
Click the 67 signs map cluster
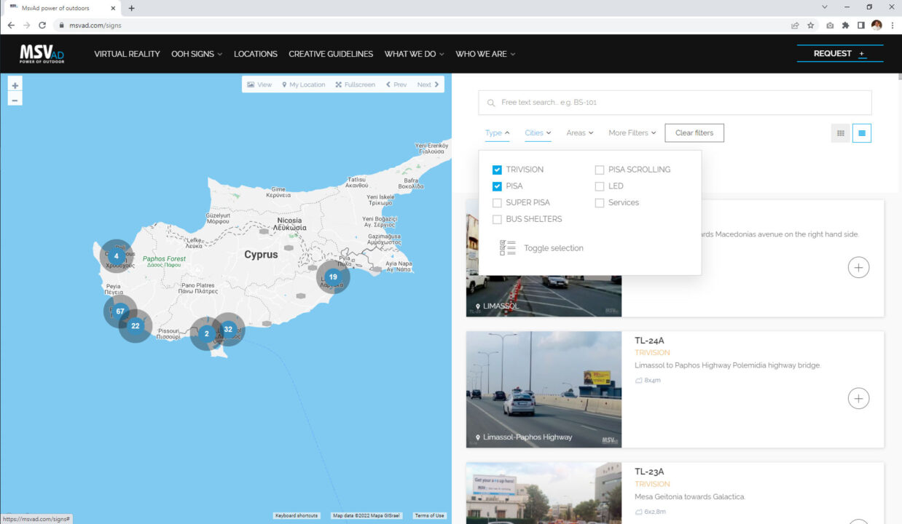pos(120,311)
